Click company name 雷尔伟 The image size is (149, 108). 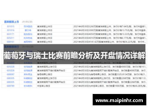click(28, 30)
